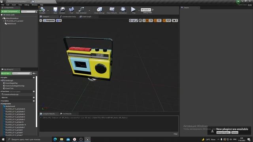Open the BP_Radio debug filter dropdown
Image resolution: width=253 pixels, height=142 pixels.
pos(146,10)
